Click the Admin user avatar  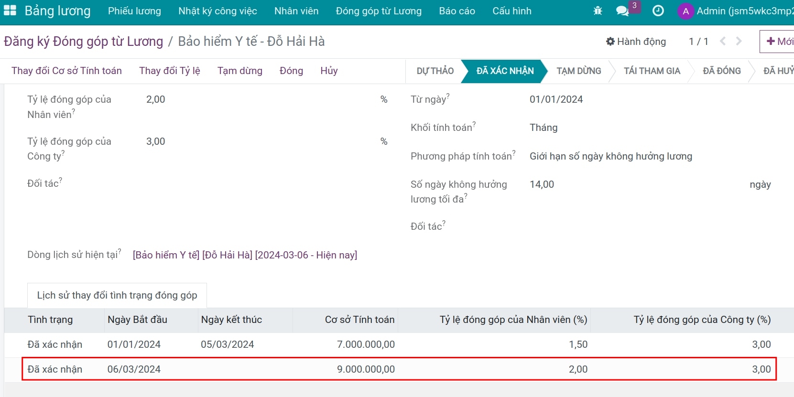click(685, 11)
